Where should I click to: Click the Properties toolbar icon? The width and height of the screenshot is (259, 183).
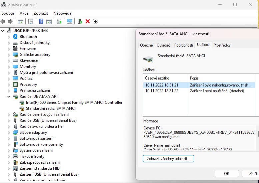tap(31, 21)
